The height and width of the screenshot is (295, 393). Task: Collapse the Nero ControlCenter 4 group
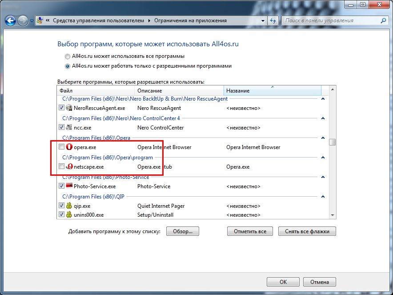tap(323, 118)
